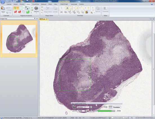This screenshot has height=119, width=155.
Task: Click the text annotation 'A' tool
Action: pyautogui.click(x=67, y=8)
